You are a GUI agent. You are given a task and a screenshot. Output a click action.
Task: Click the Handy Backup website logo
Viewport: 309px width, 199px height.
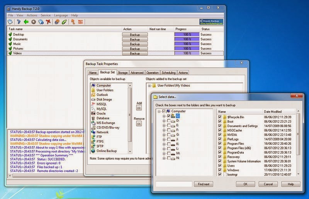coord(211,22)
